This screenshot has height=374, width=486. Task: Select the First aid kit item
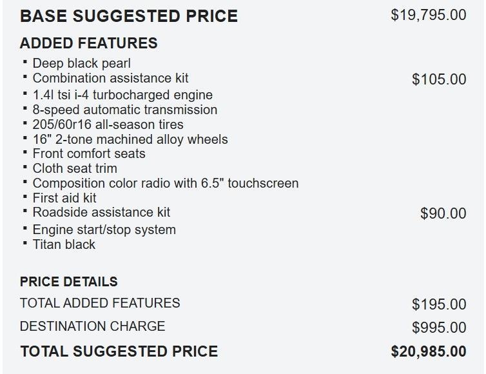click(x=64, y=198)
